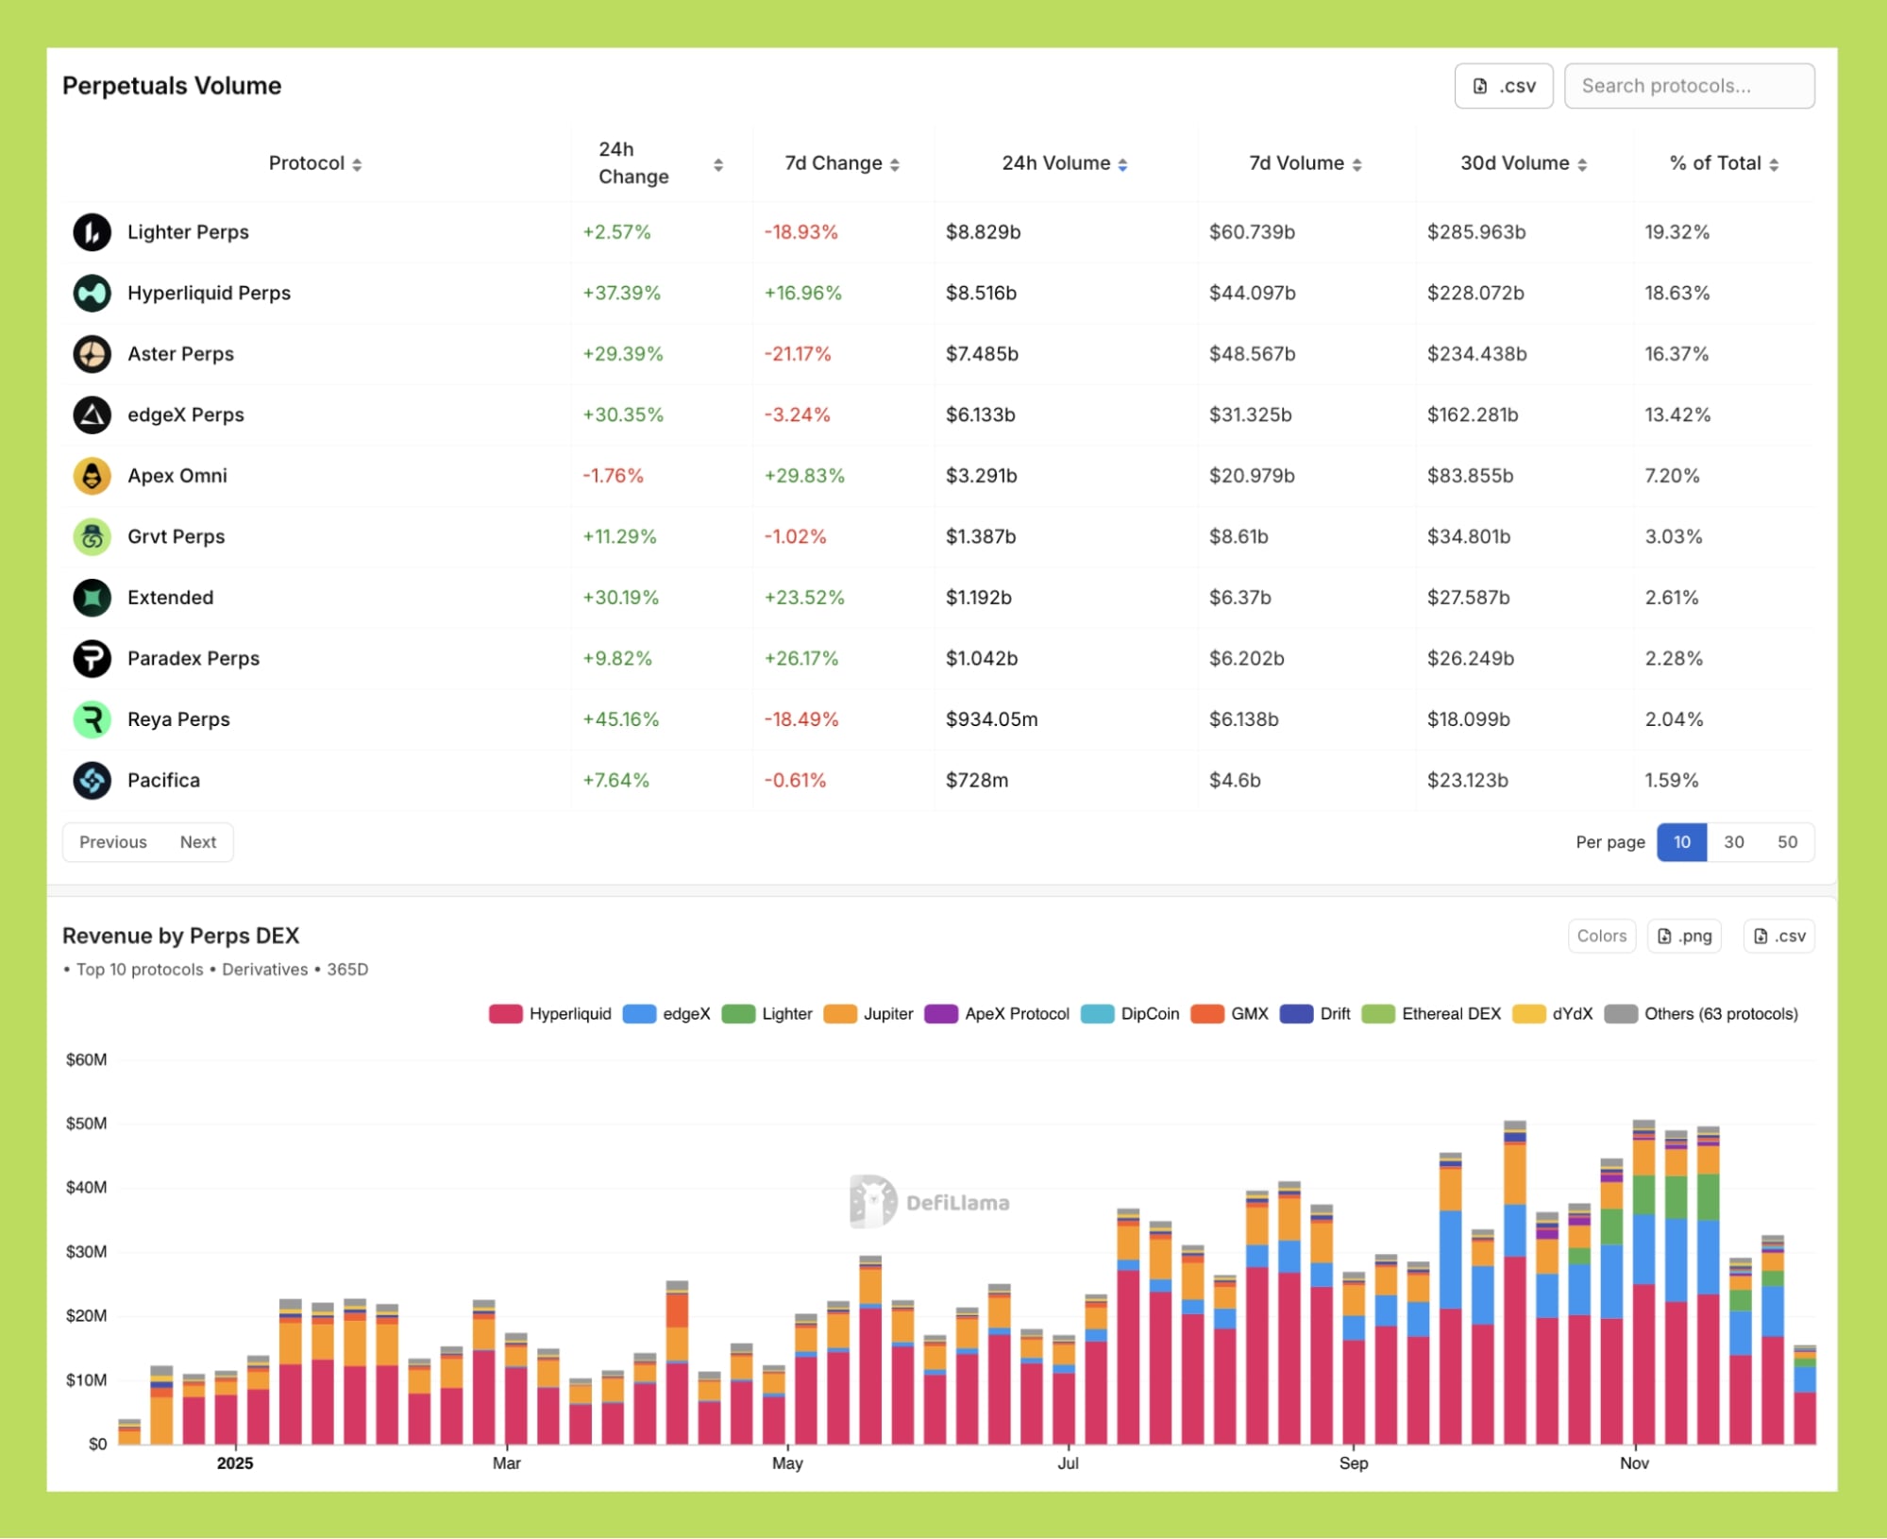Go to Previous table page
Viewport: 1887px width, 1539px height.
[x=113, y=842]
